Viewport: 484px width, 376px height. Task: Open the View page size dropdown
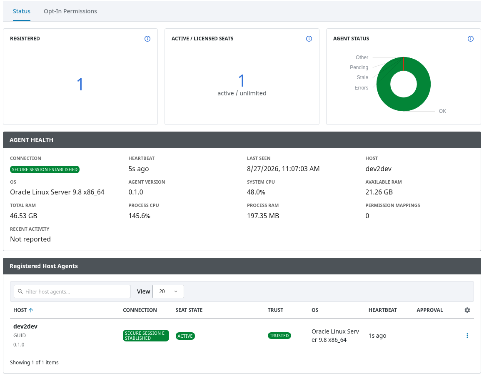click(168, 291)
